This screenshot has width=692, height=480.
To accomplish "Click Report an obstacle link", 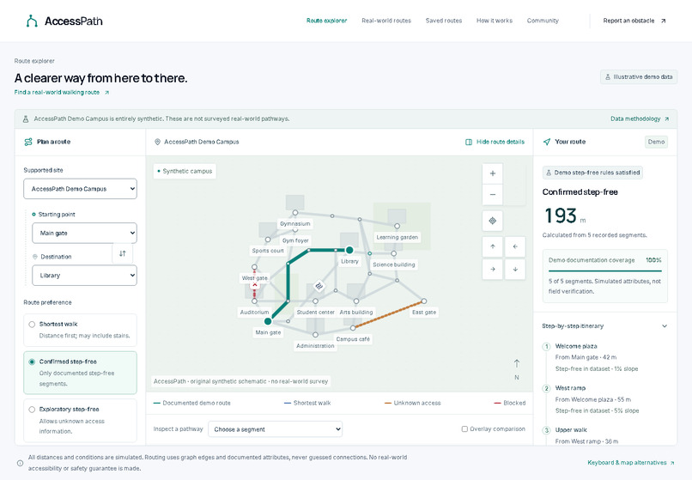I will [x=634, y=21].
